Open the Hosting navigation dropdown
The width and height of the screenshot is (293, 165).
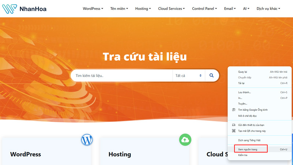coord(143,8)
